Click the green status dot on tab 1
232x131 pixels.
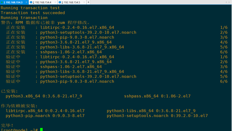2,2
